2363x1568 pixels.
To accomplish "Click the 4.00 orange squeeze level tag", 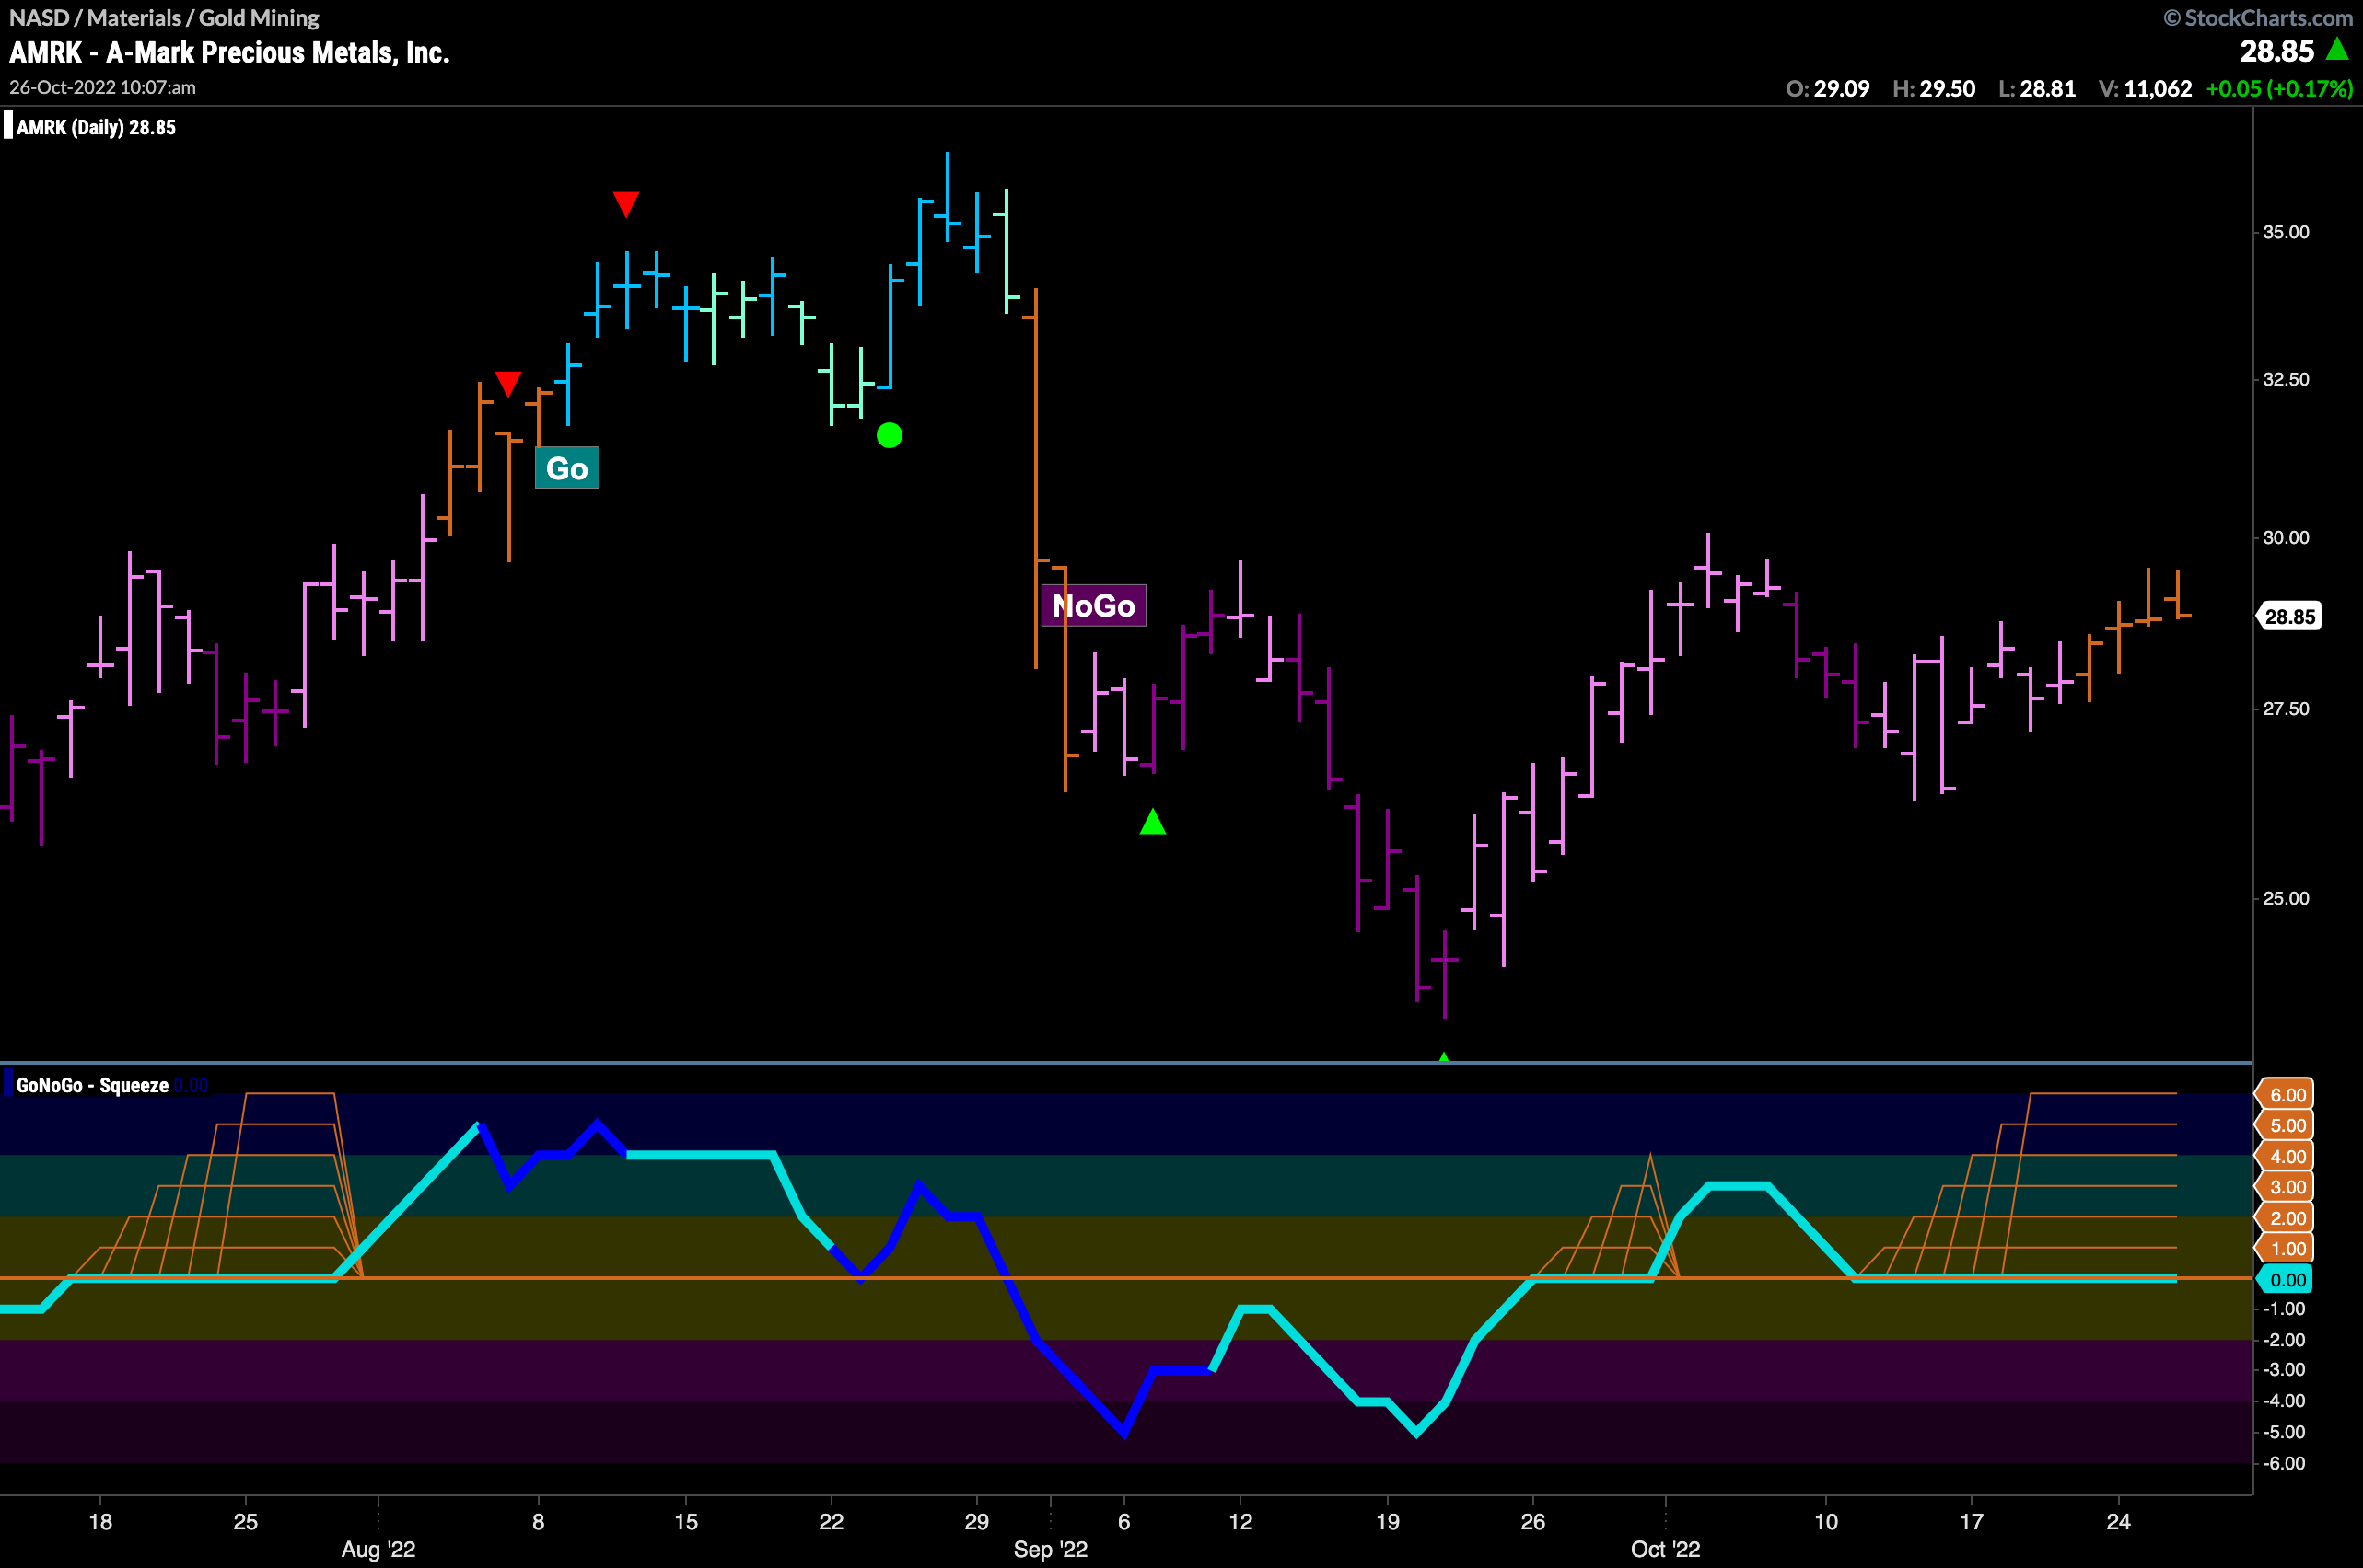I will tap(2286, 1156).
